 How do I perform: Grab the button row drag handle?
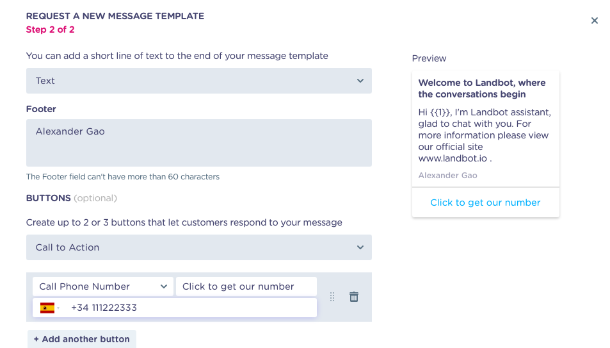coord(332,297)
